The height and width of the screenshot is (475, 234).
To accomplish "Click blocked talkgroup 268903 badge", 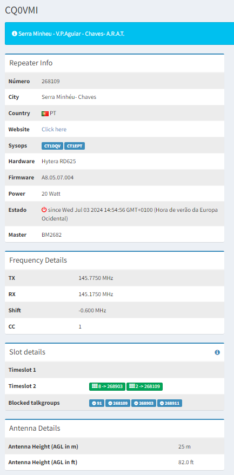I will tap(144, 403).
